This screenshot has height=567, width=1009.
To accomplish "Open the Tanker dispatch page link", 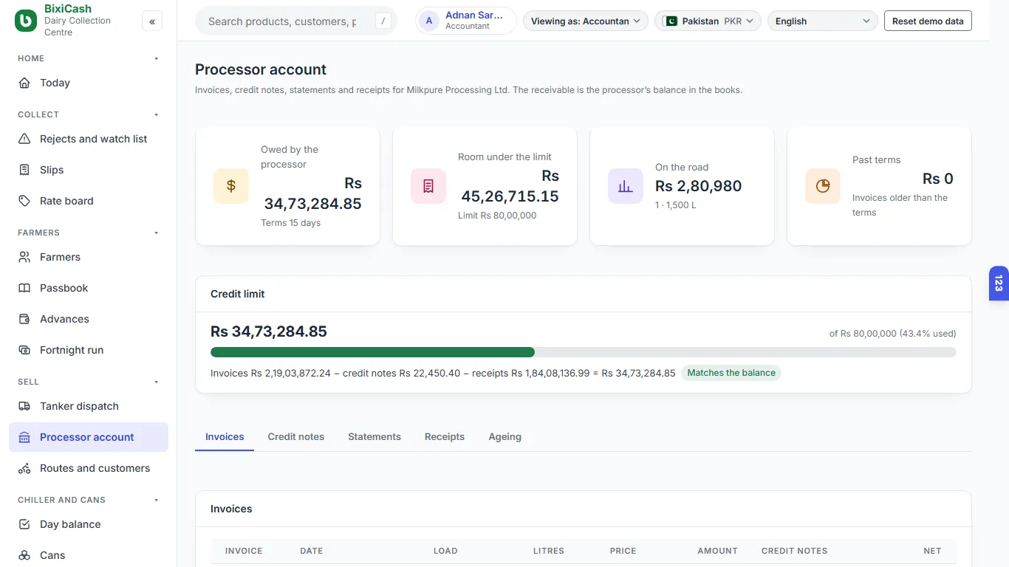I will 89,406.
